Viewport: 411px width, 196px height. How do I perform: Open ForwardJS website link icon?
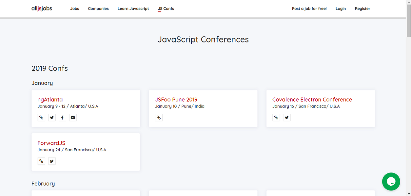[x=41, y=161]
